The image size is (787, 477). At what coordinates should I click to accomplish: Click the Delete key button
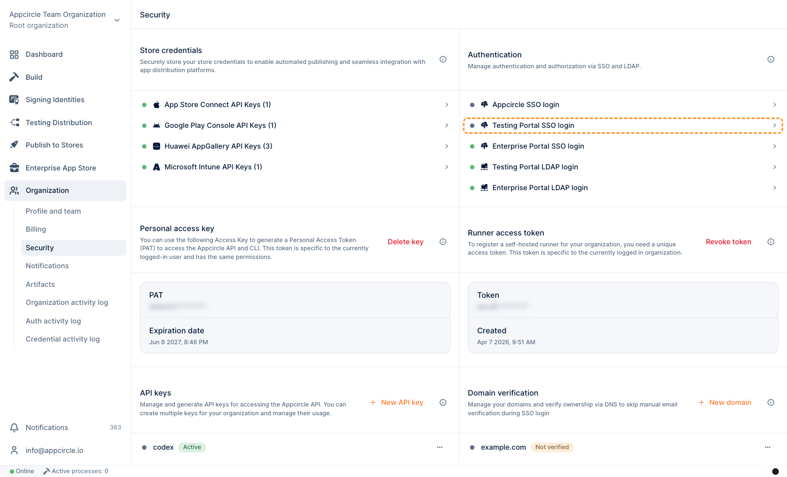[406, 242]
